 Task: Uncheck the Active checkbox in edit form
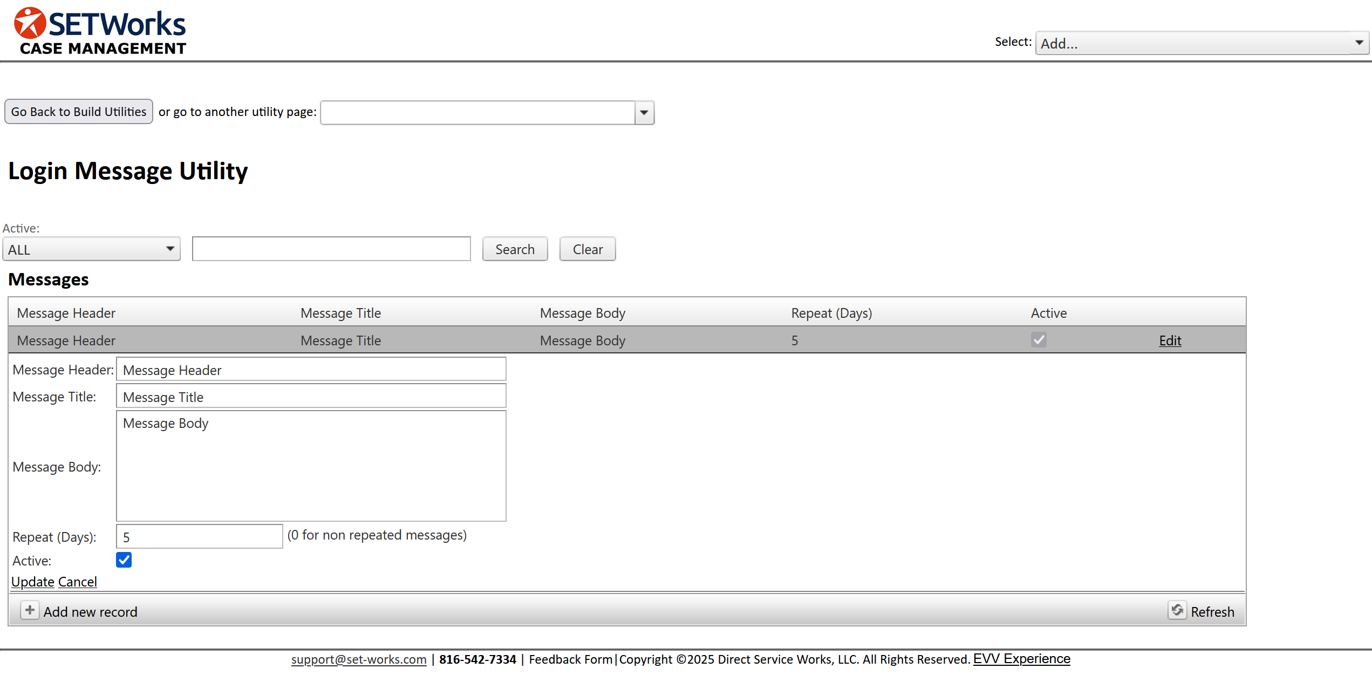coord(124,560)
